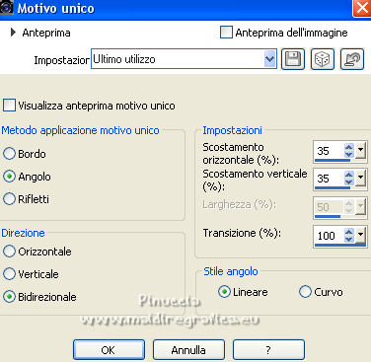Close the Motivo unico dialog
Image resolution: width=371 pixels, height=362 pixels.
[x=362, y=8]
